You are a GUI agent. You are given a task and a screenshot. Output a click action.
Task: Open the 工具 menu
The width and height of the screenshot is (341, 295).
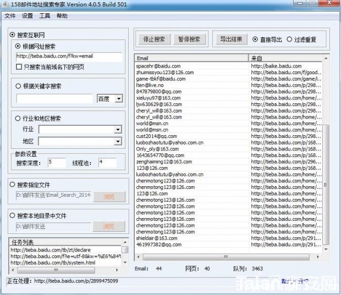[45, 16]
